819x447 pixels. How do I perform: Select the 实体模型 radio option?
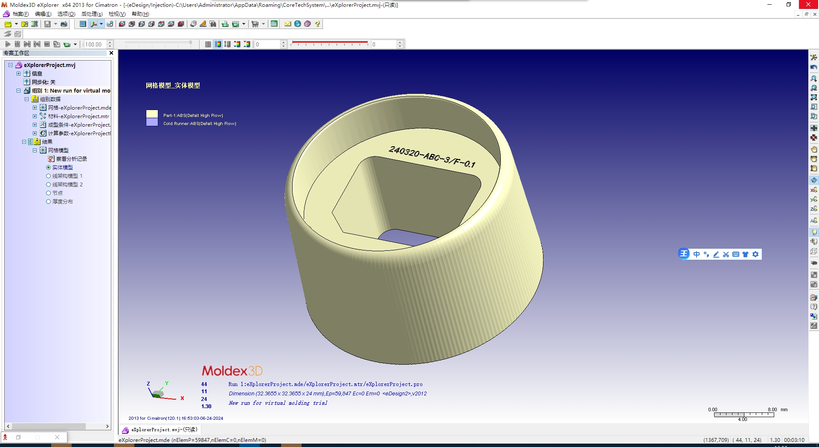tap(49, 168)
